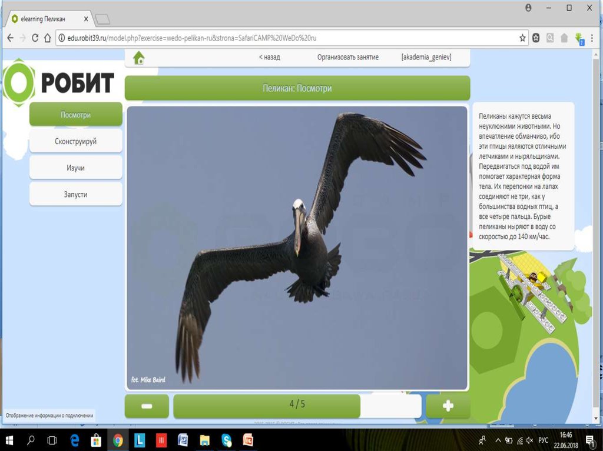603x451 pixels.
Task: Select the Посмотри section
Action: coord(76,115)
